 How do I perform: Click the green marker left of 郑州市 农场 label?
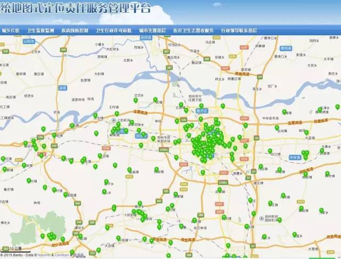pos(153,139)
